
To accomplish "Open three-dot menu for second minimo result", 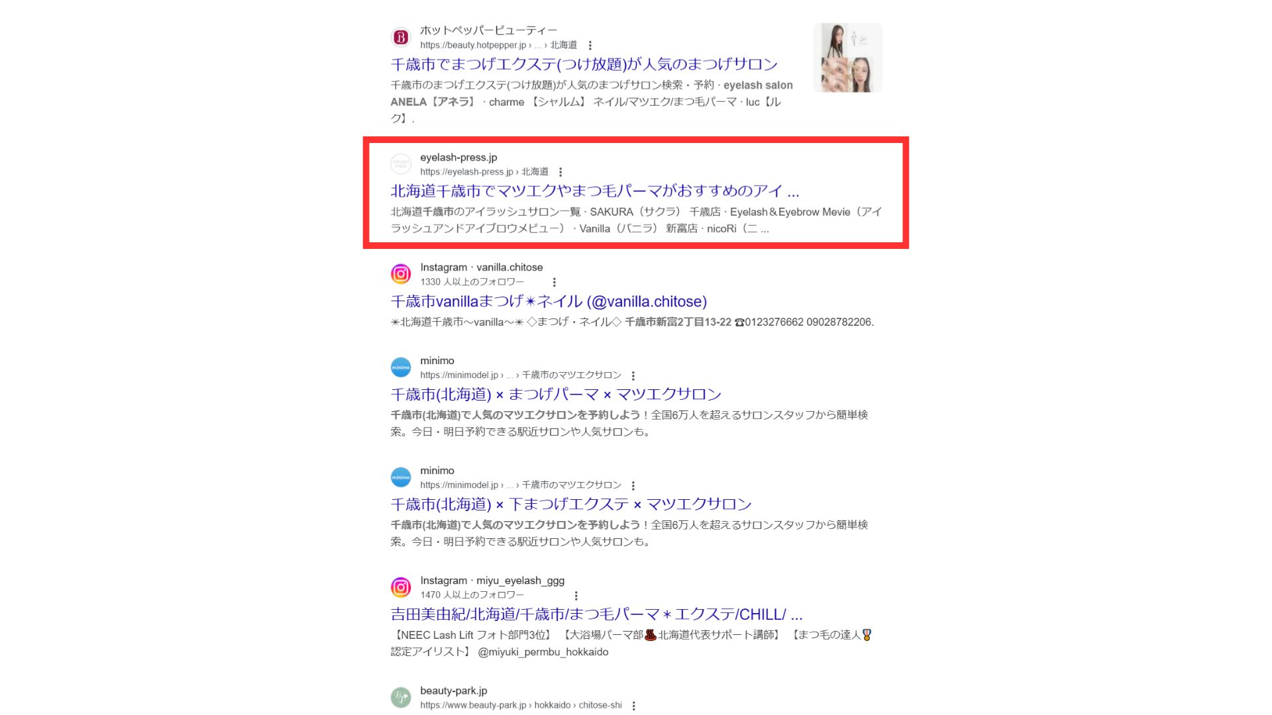I will [x=633, y=485].
